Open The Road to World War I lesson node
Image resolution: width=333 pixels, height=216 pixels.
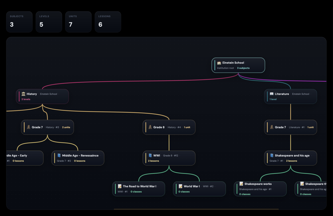pos(139,189)
